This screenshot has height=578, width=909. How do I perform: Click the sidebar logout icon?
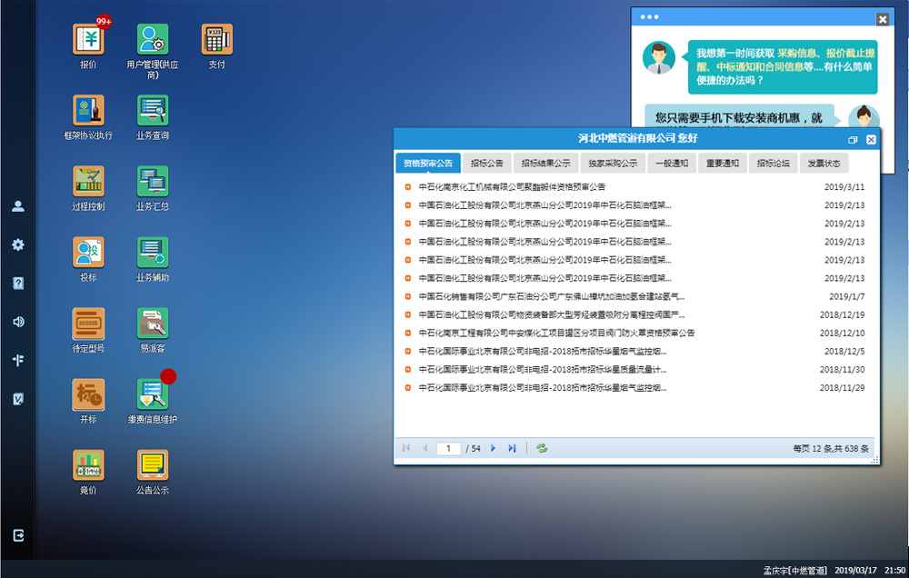tap(18, 535)
